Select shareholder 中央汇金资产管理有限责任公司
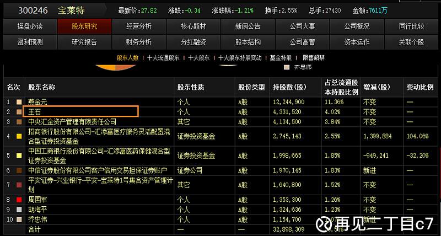The height and width of the screenshot is (236, 441). [72, 122]
